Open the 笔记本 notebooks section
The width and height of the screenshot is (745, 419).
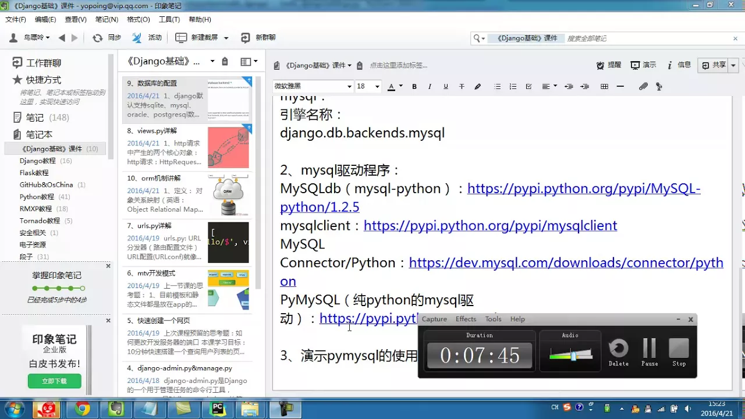(x=33, y=134)
